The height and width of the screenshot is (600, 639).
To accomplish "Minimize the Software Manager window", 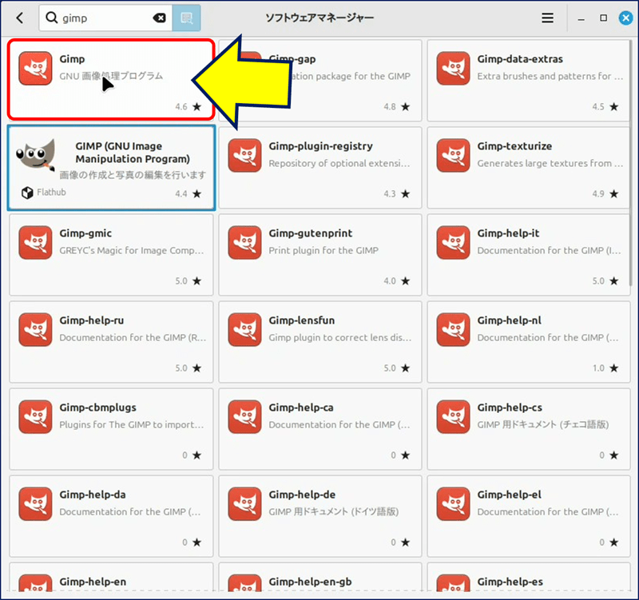I will [x=581, y=18].
